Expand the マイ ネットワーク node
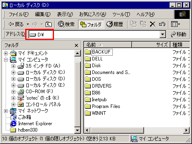 pos(6,111)
